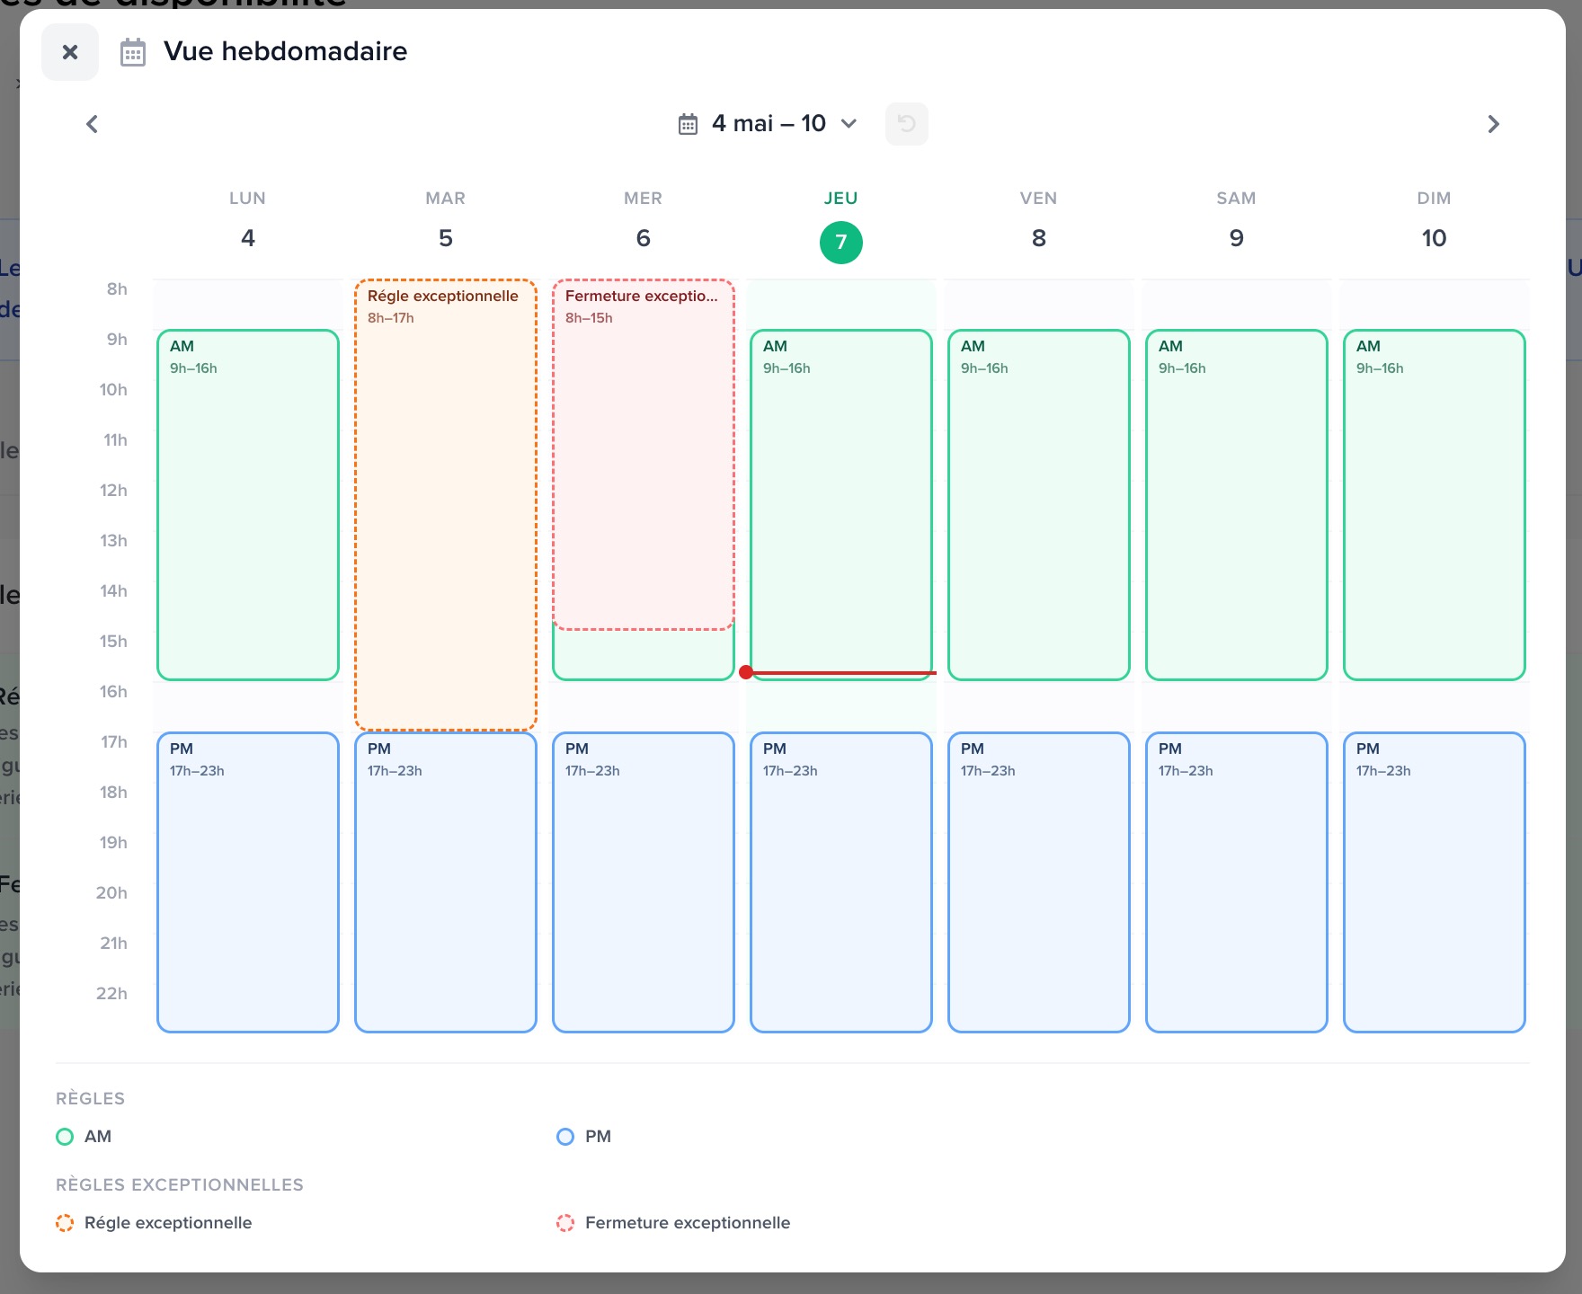Open Monday's PM 17h–23h block
The image size is (1582, 1294).
click(248, 882)
